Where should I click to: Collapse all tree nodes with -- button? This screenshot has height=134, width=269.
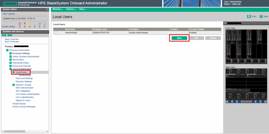pos(10,35)
